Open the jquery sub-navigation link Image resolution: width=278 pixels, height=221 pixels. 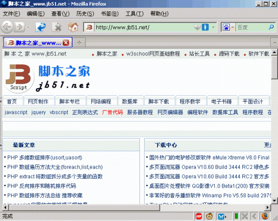tap(38, 112)
